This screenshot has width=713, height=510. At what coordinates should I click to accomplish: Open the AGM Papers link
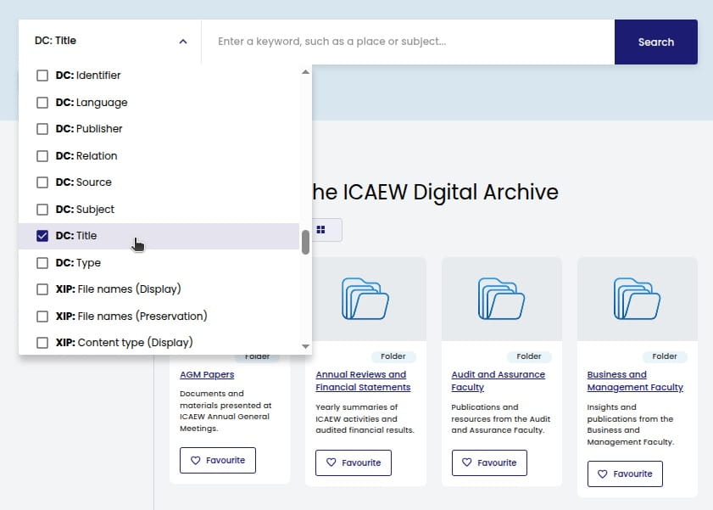point(206,374)
